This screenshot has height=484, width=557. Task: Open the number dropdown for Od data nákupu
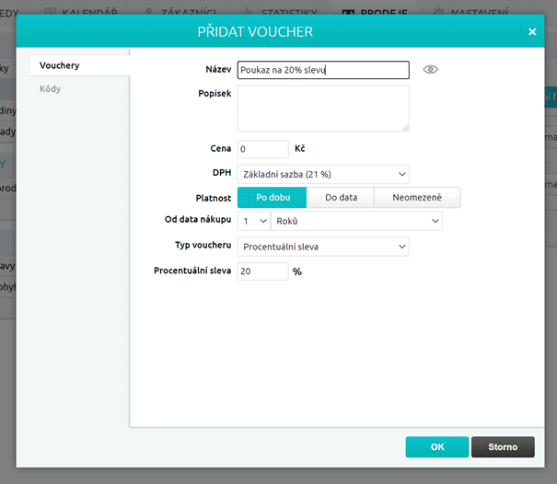tap(253, 222)
